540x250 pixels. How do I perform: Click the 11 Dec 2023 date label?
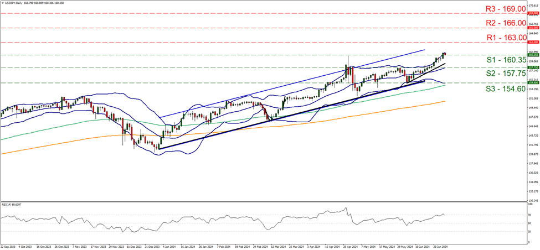[133, 247]
